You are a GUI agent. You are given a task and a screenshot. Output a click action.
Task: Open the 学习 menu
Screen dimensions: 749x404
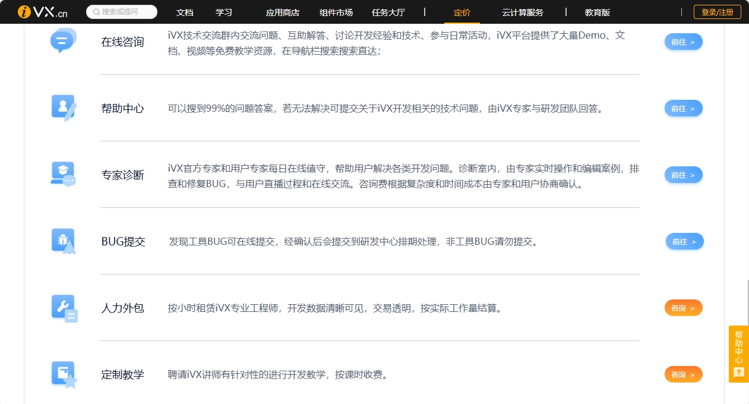coord(224,12)
